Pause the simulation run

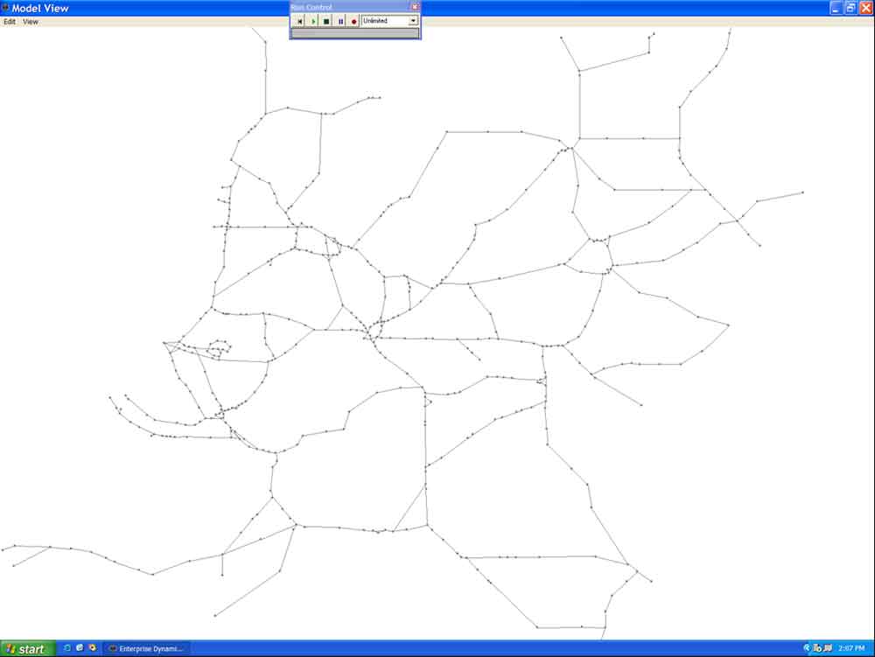340,21
